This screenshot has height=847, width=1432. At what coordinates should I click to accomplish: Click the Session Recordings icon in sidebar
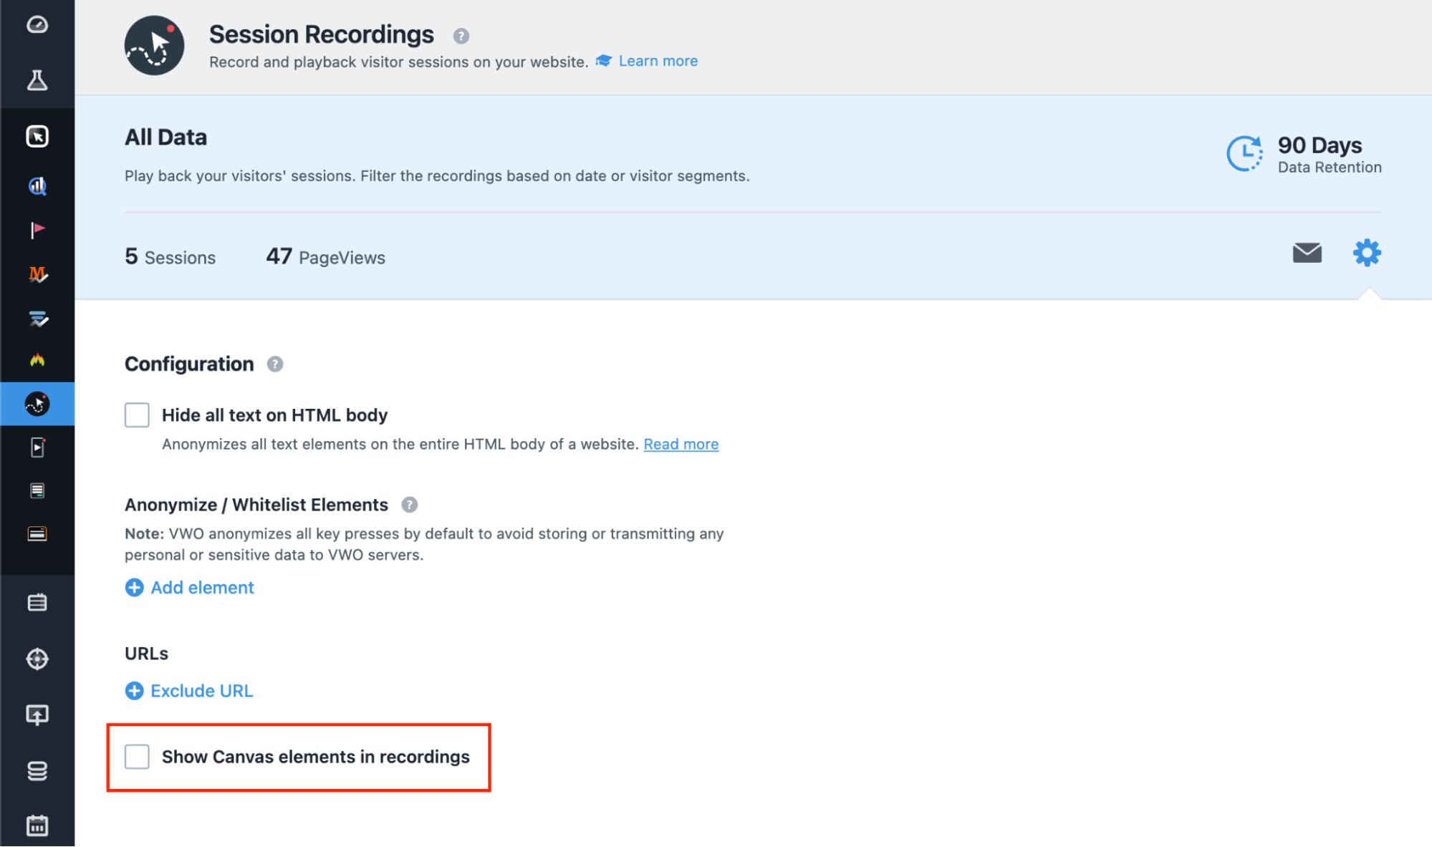click(x=37, y=403)
